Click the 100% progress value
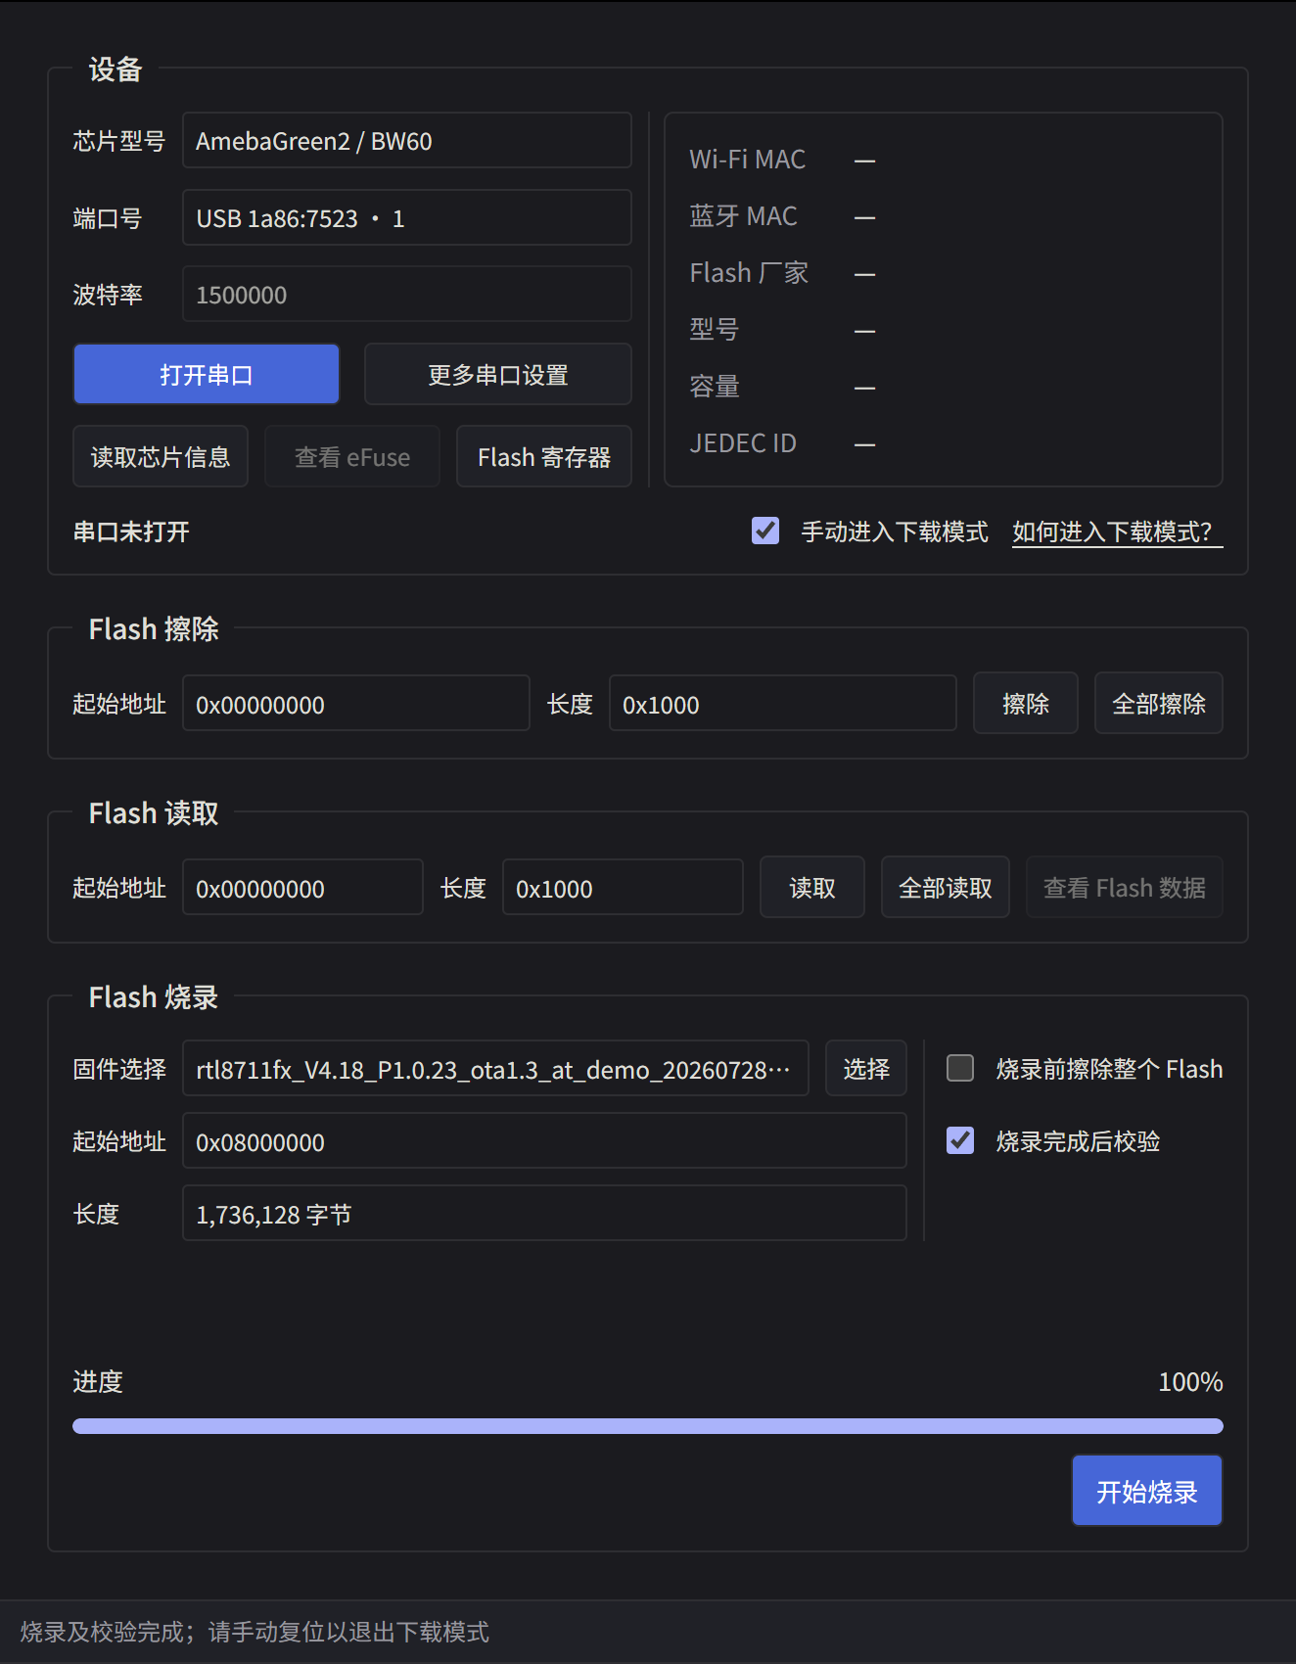This screenshot has height=1664, width=1296. pyautogui.click(x=1190, y=1382)
